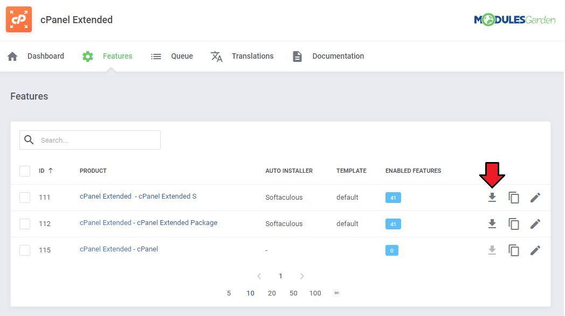Show unlimited entries with infinity option

[336, 293]
